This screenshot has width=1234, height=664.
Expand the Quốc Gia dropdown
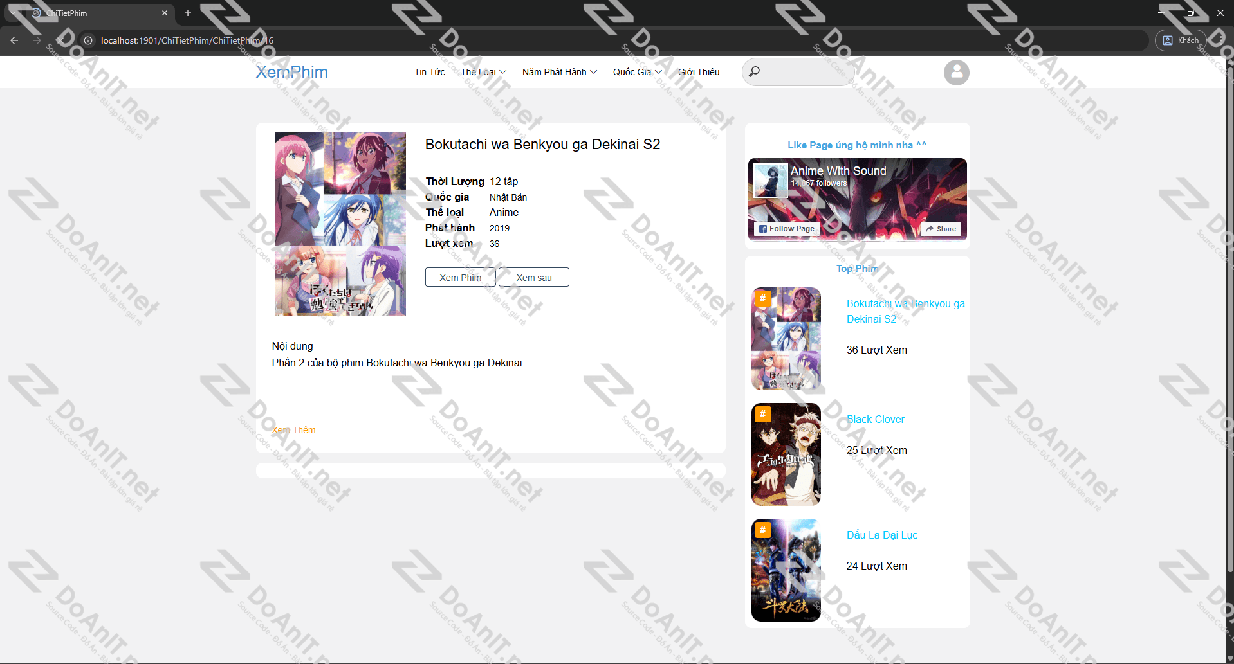[x=637, y=72]
